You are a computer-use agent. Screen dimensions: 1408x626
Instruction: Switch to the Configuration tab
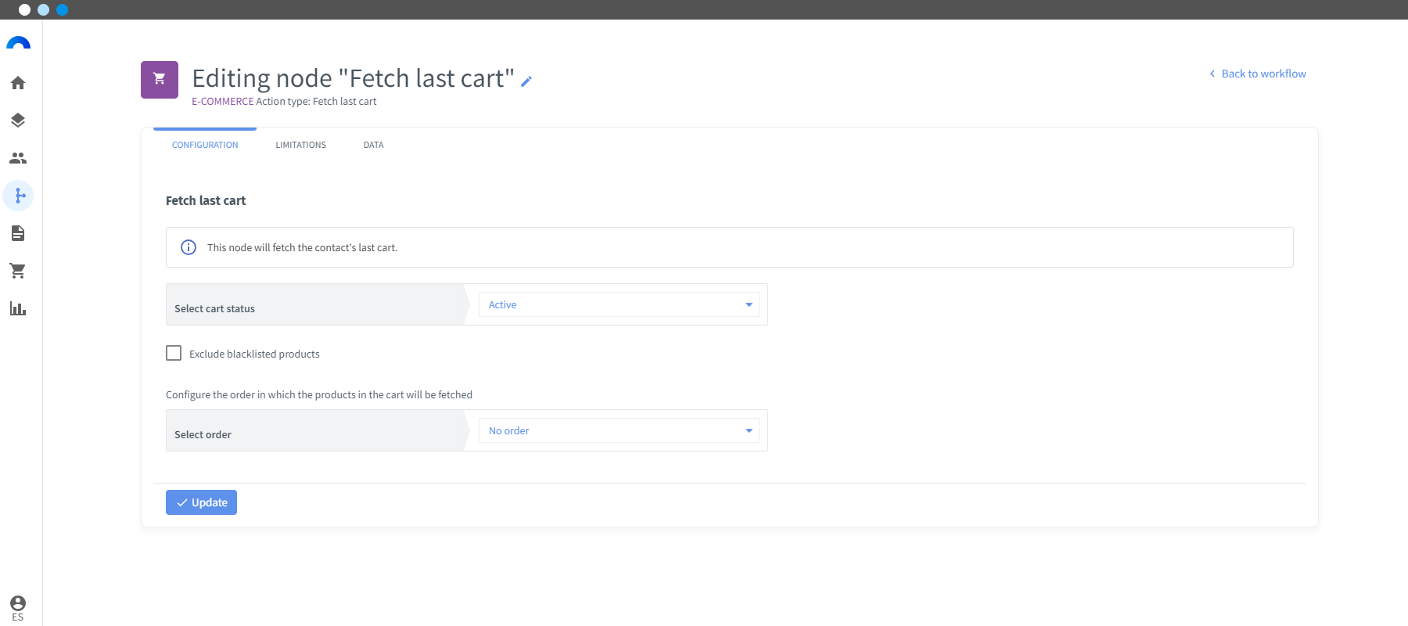click(205, 145)
